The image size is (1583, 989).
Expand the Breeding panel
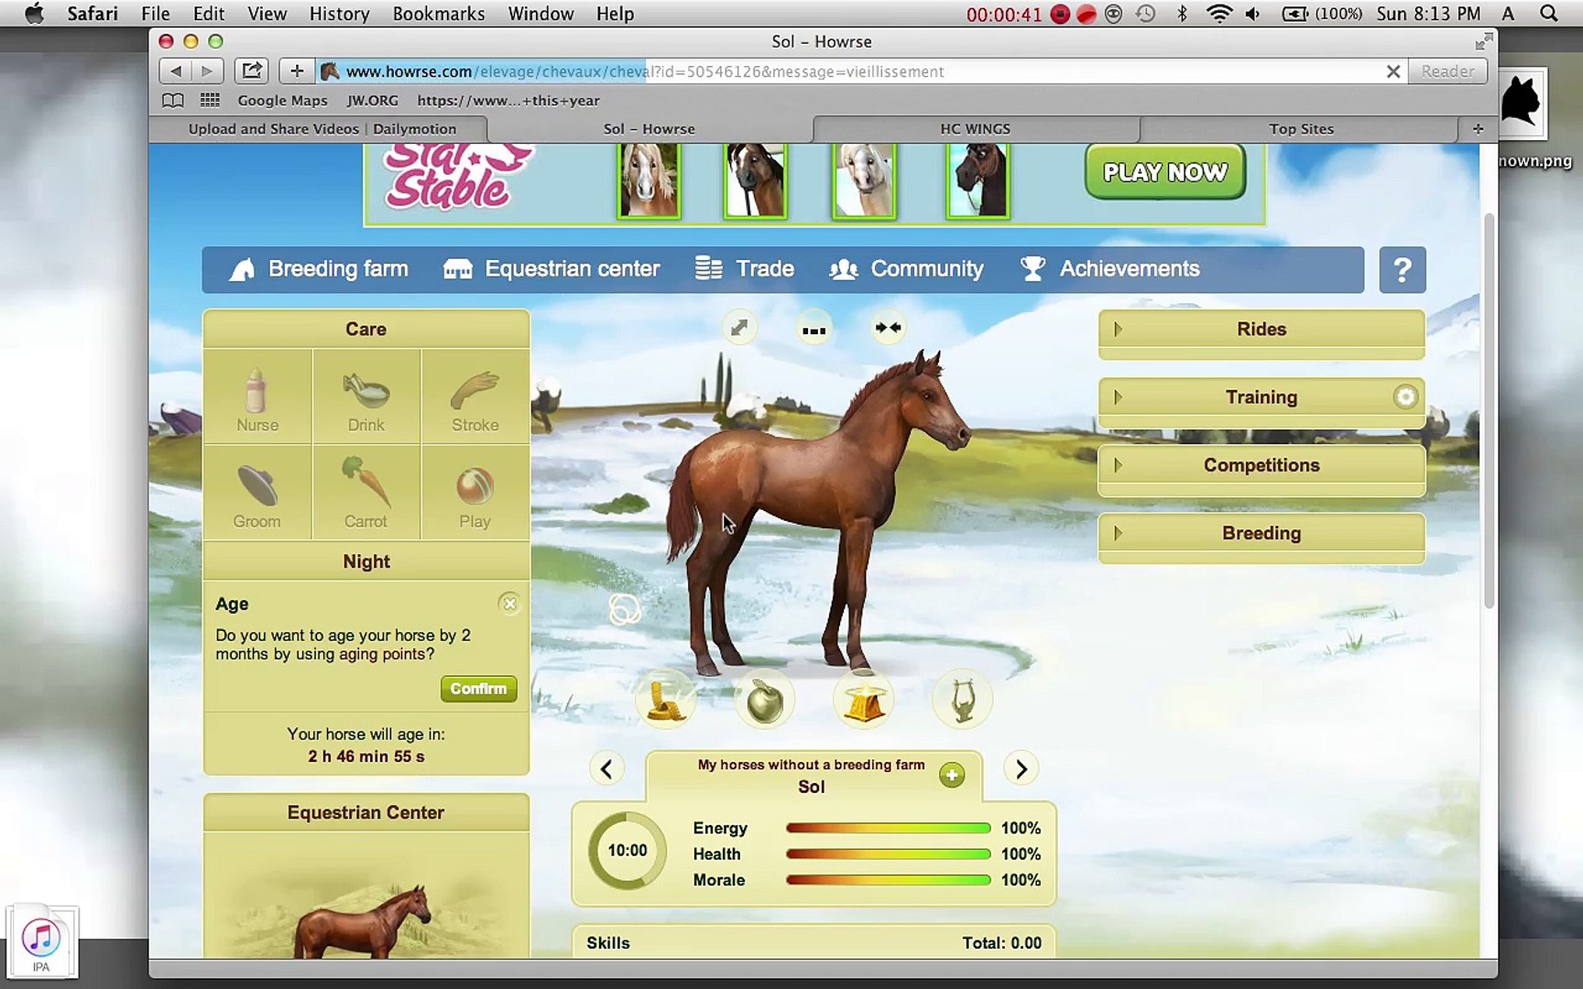(1261, 533)
